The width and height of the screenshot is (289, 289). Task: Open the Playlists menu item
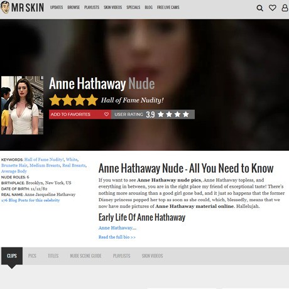(92, 8)
